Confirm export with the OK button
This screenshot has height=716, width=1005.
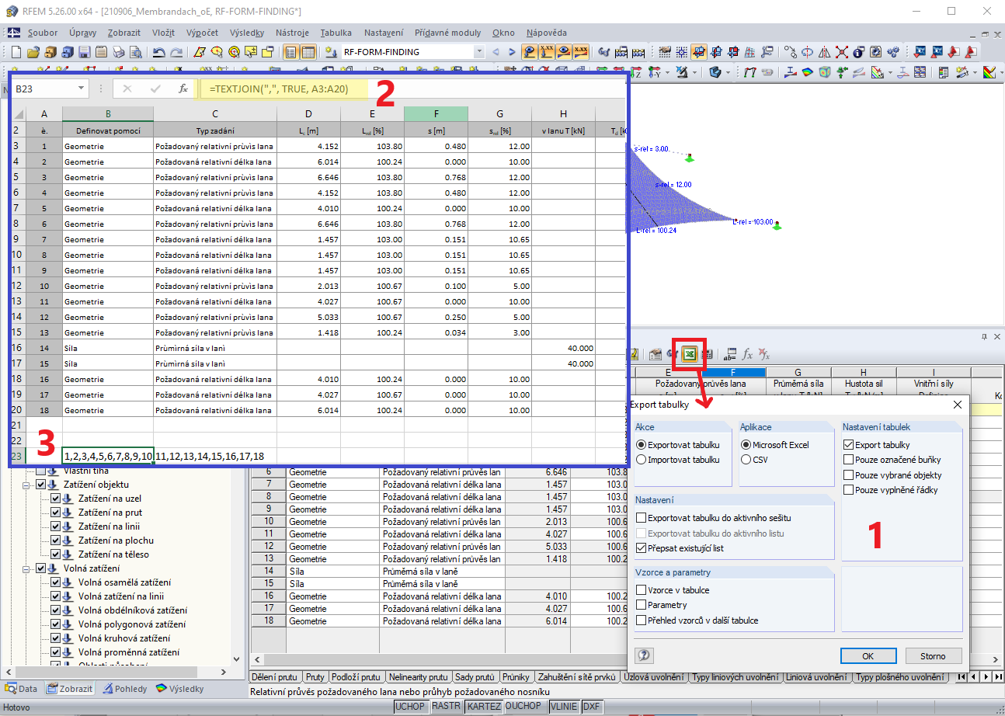868,656
